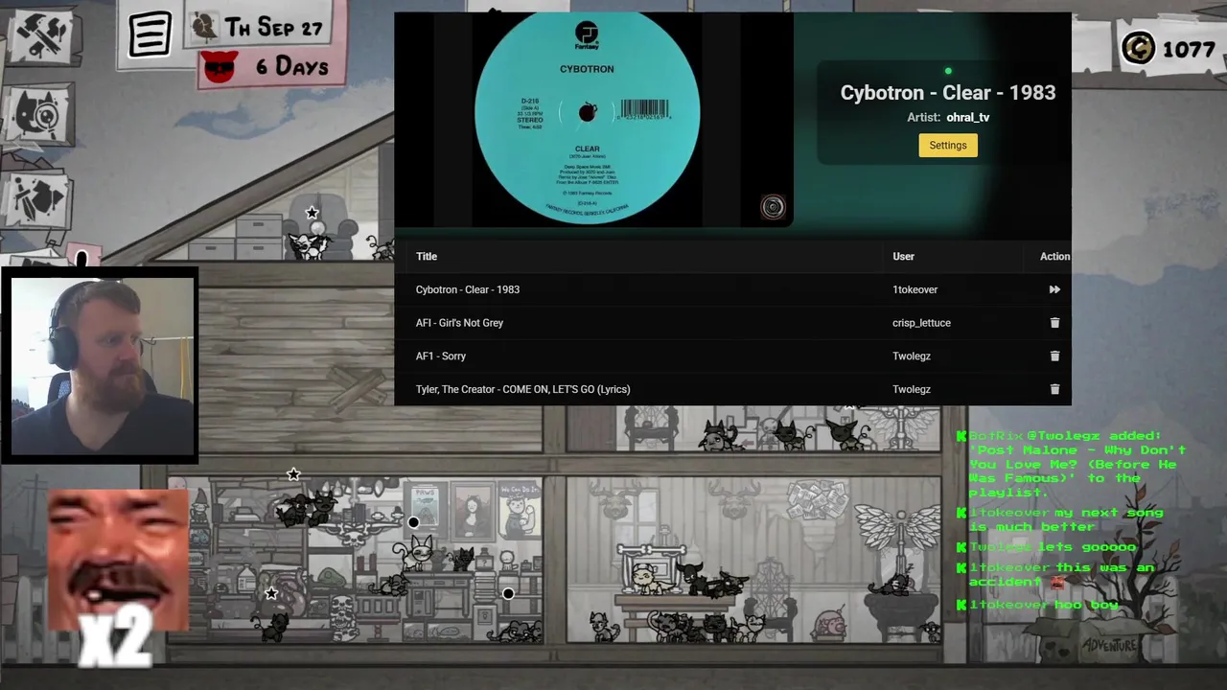Screen dimensions: 1227x690
Task: Open the yellow Settings button
Action: coord(947,145)
